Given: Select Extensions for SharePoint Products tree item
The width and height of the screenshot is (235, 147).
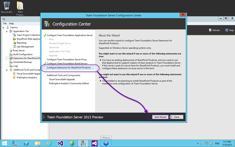Looking at the screenshot, I should click(x=27, y=58).
